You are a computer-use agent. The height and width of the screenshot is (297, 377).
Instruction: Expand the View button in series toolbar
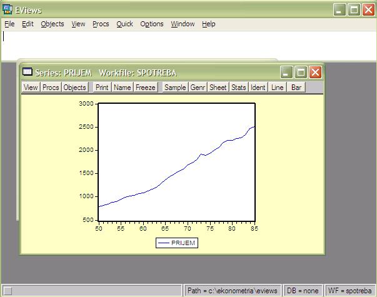coord(31,88)
